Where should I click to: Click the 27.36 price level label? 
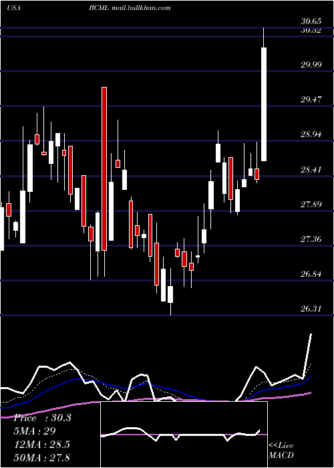311,239
